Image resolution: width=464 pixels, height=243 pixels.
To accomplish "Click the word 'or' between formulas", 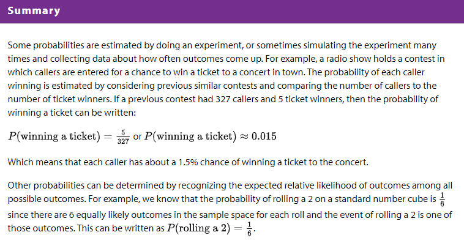I will pyautogui.click(x=137, y=136).
